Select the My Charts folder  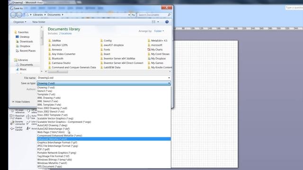[155, 50]
